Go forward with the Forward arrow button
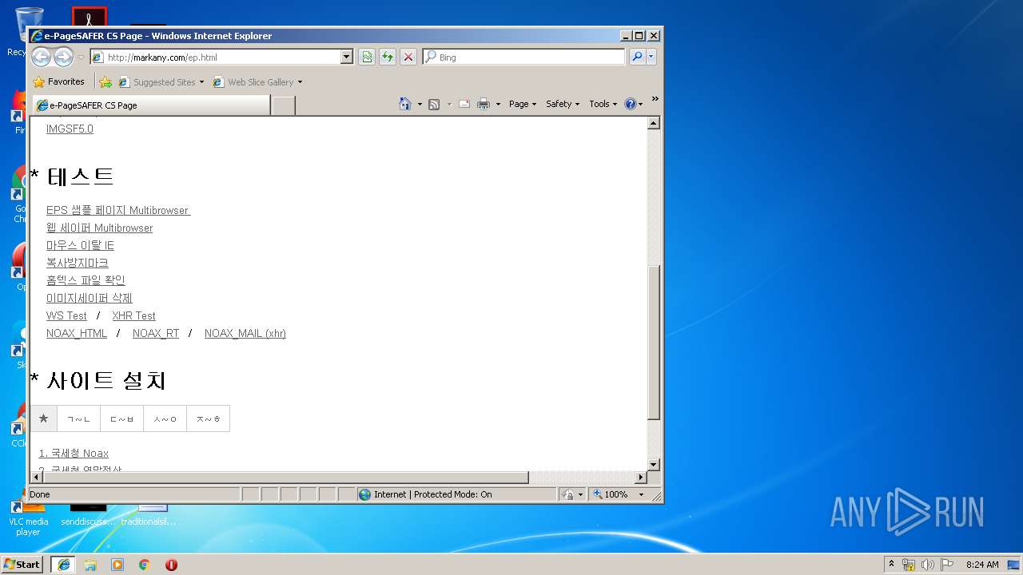The width and height of the screenshot is (1023, 575). 63,57
